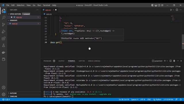
Task: Maximize the panel size chevron
Action: (x=178, y=61)
